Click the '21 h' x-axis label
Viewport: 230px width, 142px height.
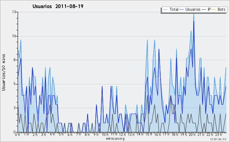pos(201,134)
